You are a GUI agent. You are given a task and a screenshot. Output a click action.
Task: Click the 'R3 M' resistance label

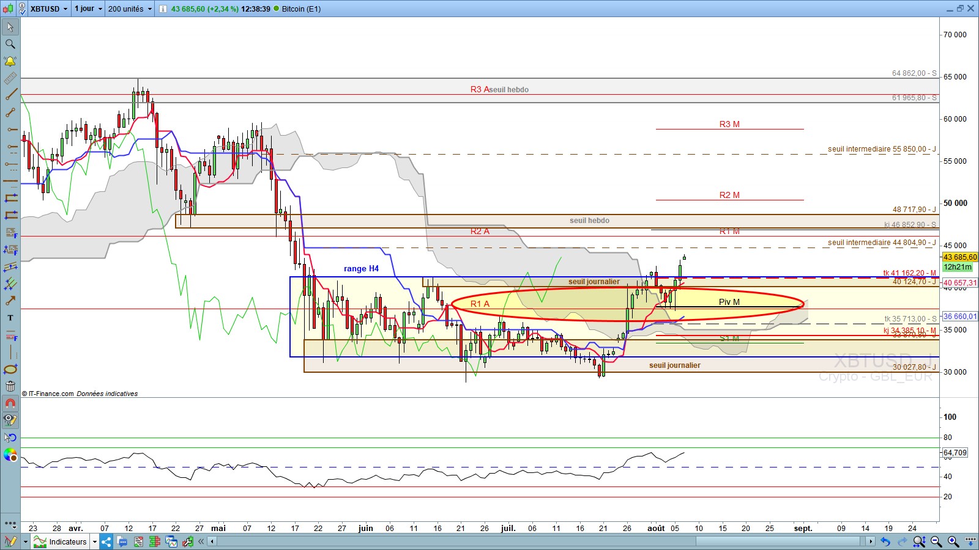pos(729,124)
